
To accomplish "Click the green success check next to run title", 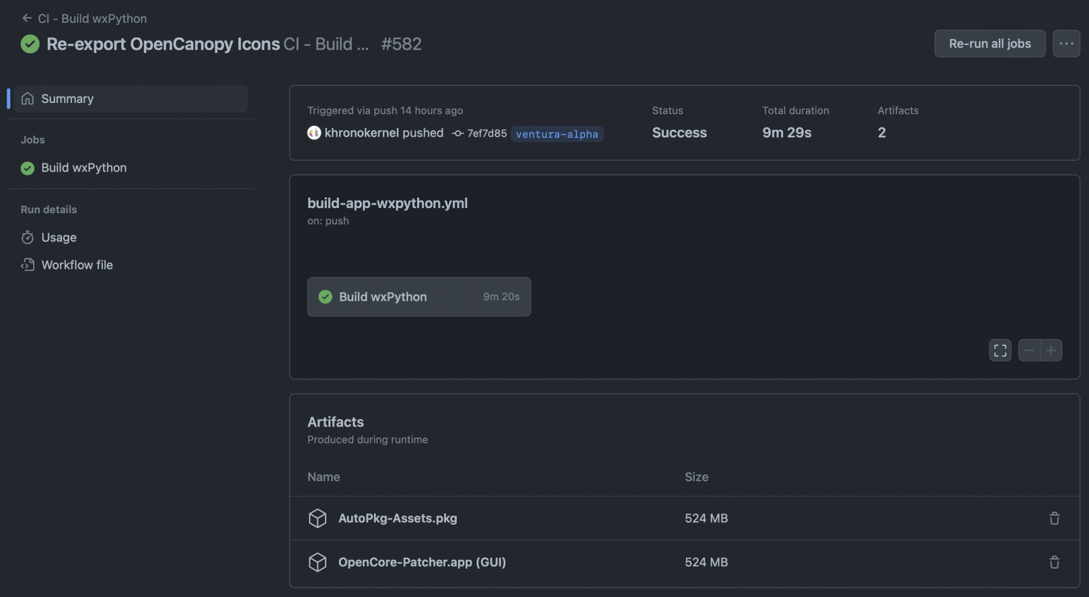I will 30,44.
